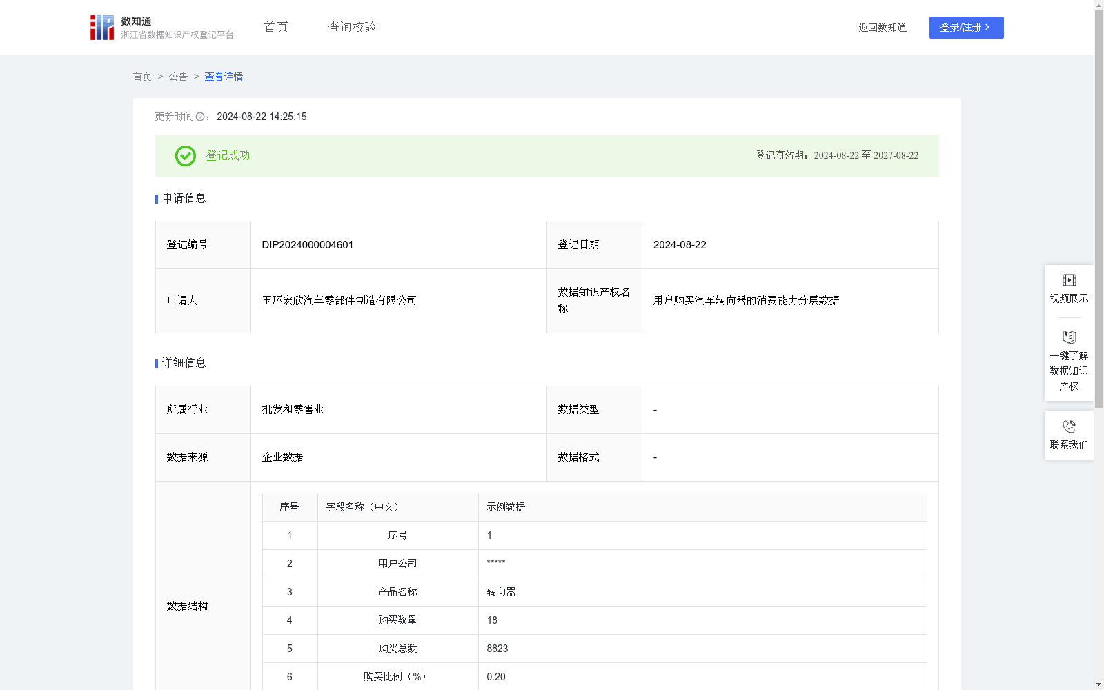Click the 购买总数 field name cell

(x=398, y=649)
